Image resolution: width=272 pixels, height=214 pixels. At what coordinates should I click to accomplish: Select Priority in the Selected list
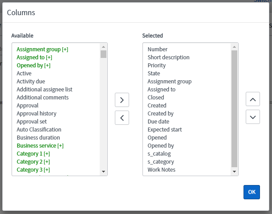(156, 65)
